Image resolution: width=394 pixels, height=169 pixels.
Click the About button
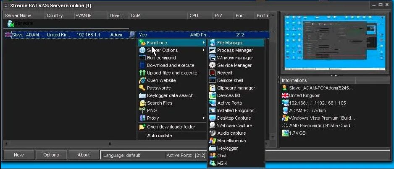pyautogui.click(x=84, y=155)
